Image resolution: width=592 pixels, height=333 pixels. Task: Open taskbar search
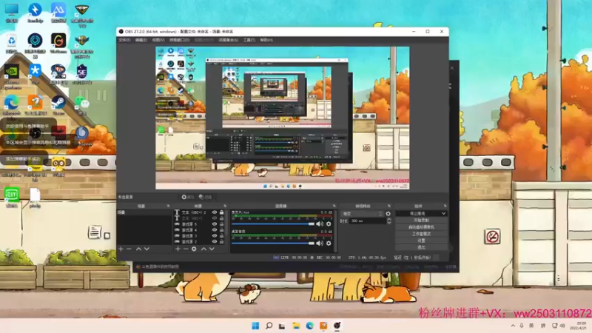tap(269, 326)
